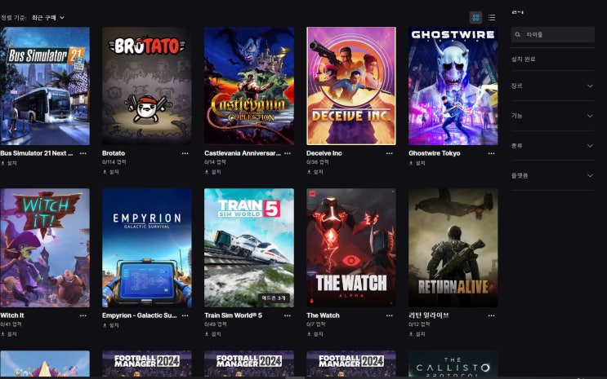
Task: Click install link under Empyrion Galactic Survival
Action: tap(111, 326)
